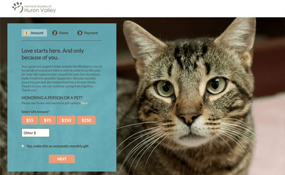Screen dimensions: 285x175
Task: Click the dark number 2 step circle
Action: tap(55, 33)
